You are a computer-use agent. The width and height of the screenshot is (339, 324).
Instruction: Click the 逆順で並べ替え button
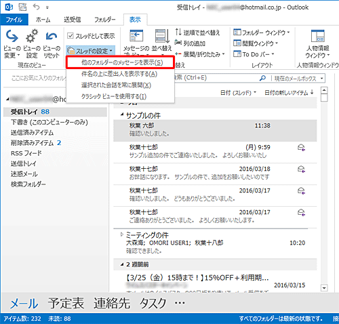pos(197,33)
